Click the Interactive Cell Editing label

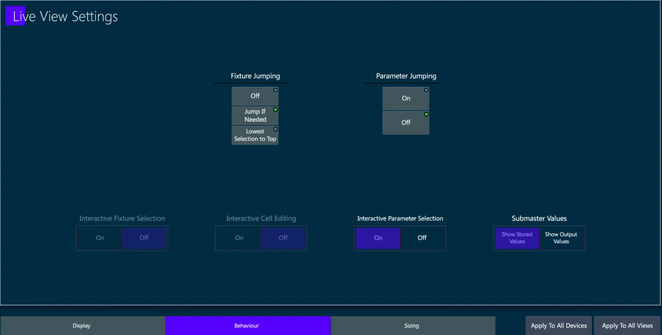click(261, 218)
